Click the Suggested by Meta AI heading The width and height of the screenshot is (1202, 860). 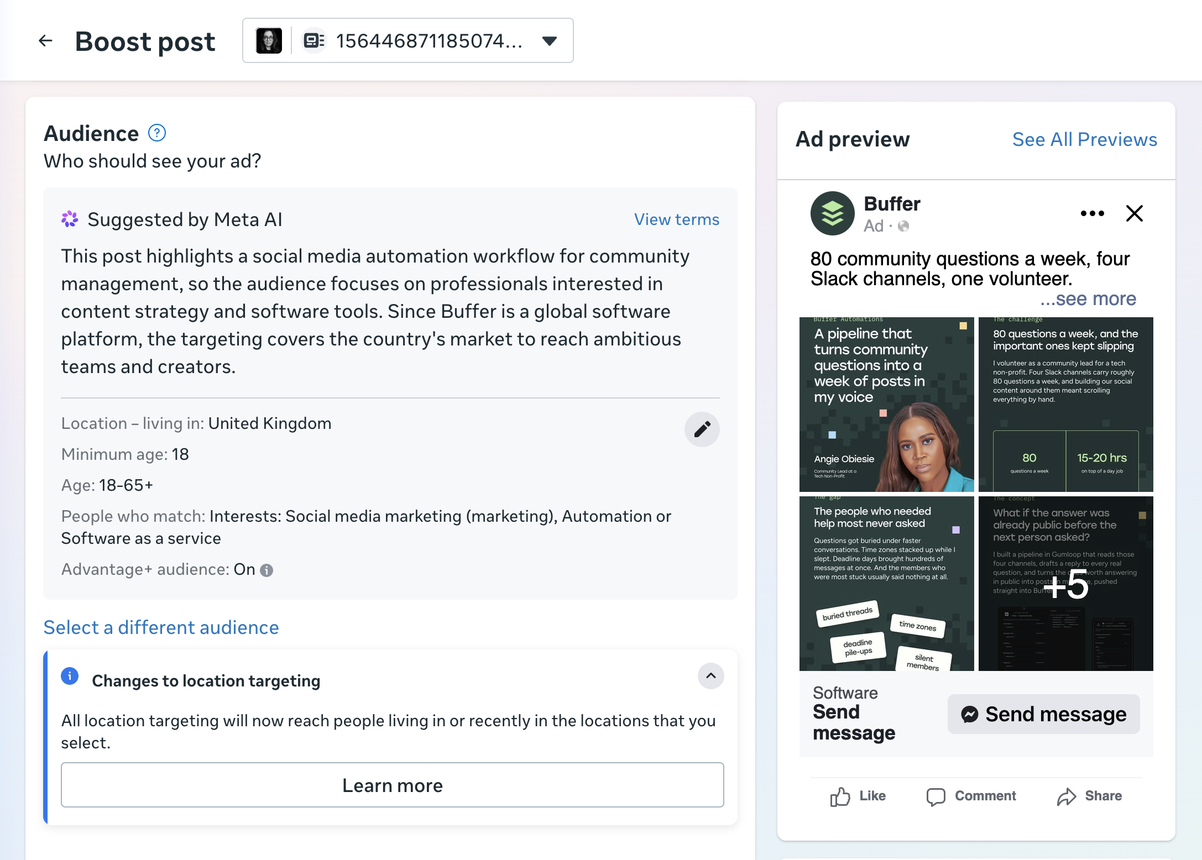(185, 219)
